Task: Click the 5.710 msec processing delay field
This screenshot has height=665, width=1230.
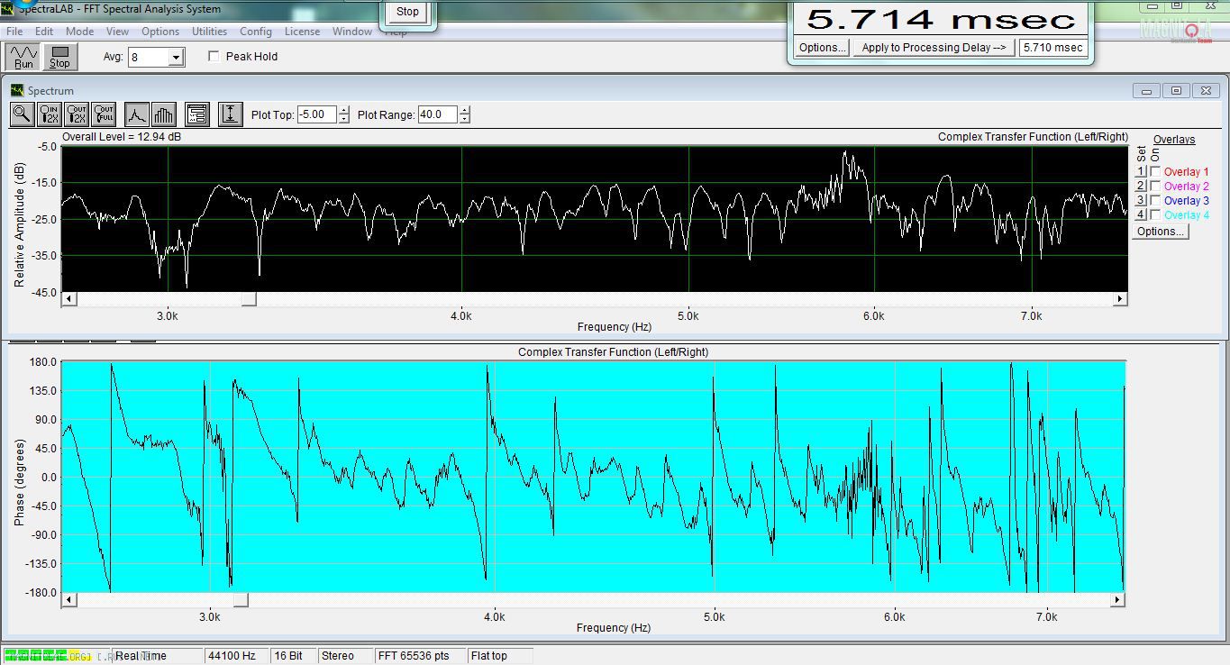Action: click(1053, 48)
